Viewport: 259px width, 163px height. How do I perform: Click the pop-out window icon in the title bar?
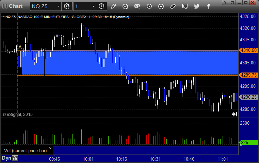(x=232, y=2)
